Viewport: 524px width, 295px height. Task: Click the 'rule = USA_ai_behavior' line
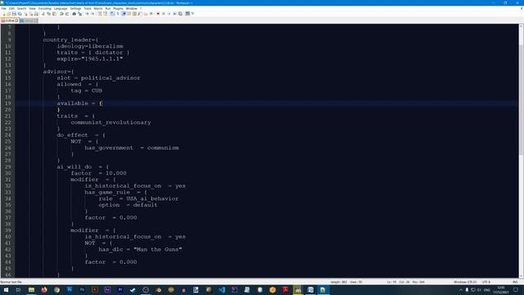(138, 198)
